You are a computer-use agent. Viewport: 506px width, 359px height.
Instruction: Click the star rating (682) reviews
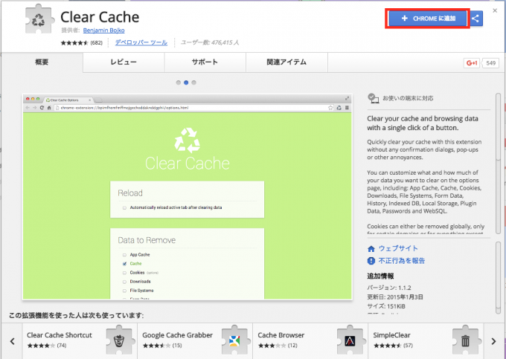[x=81, y=42]
